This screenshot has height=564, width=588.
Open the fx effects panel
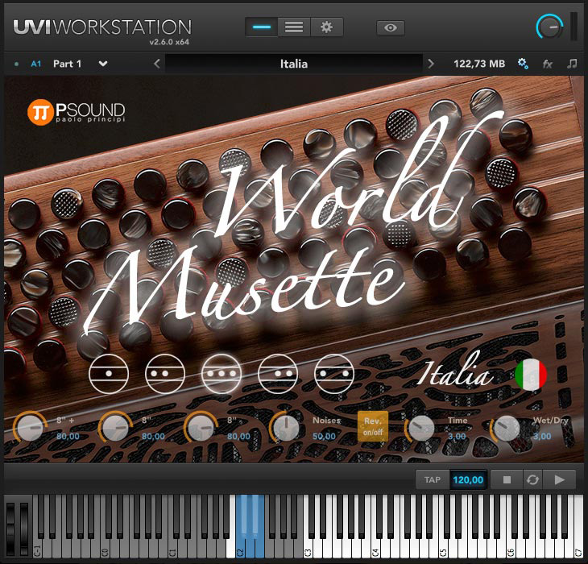[x=548, y=64]
